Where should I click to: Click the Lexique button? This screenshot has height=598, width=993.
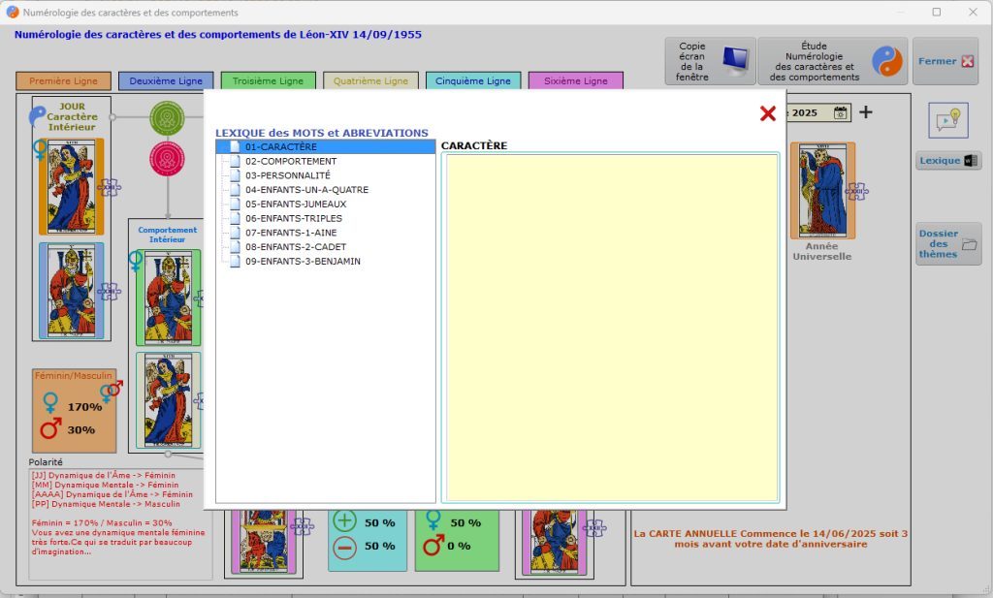[947, 161]
